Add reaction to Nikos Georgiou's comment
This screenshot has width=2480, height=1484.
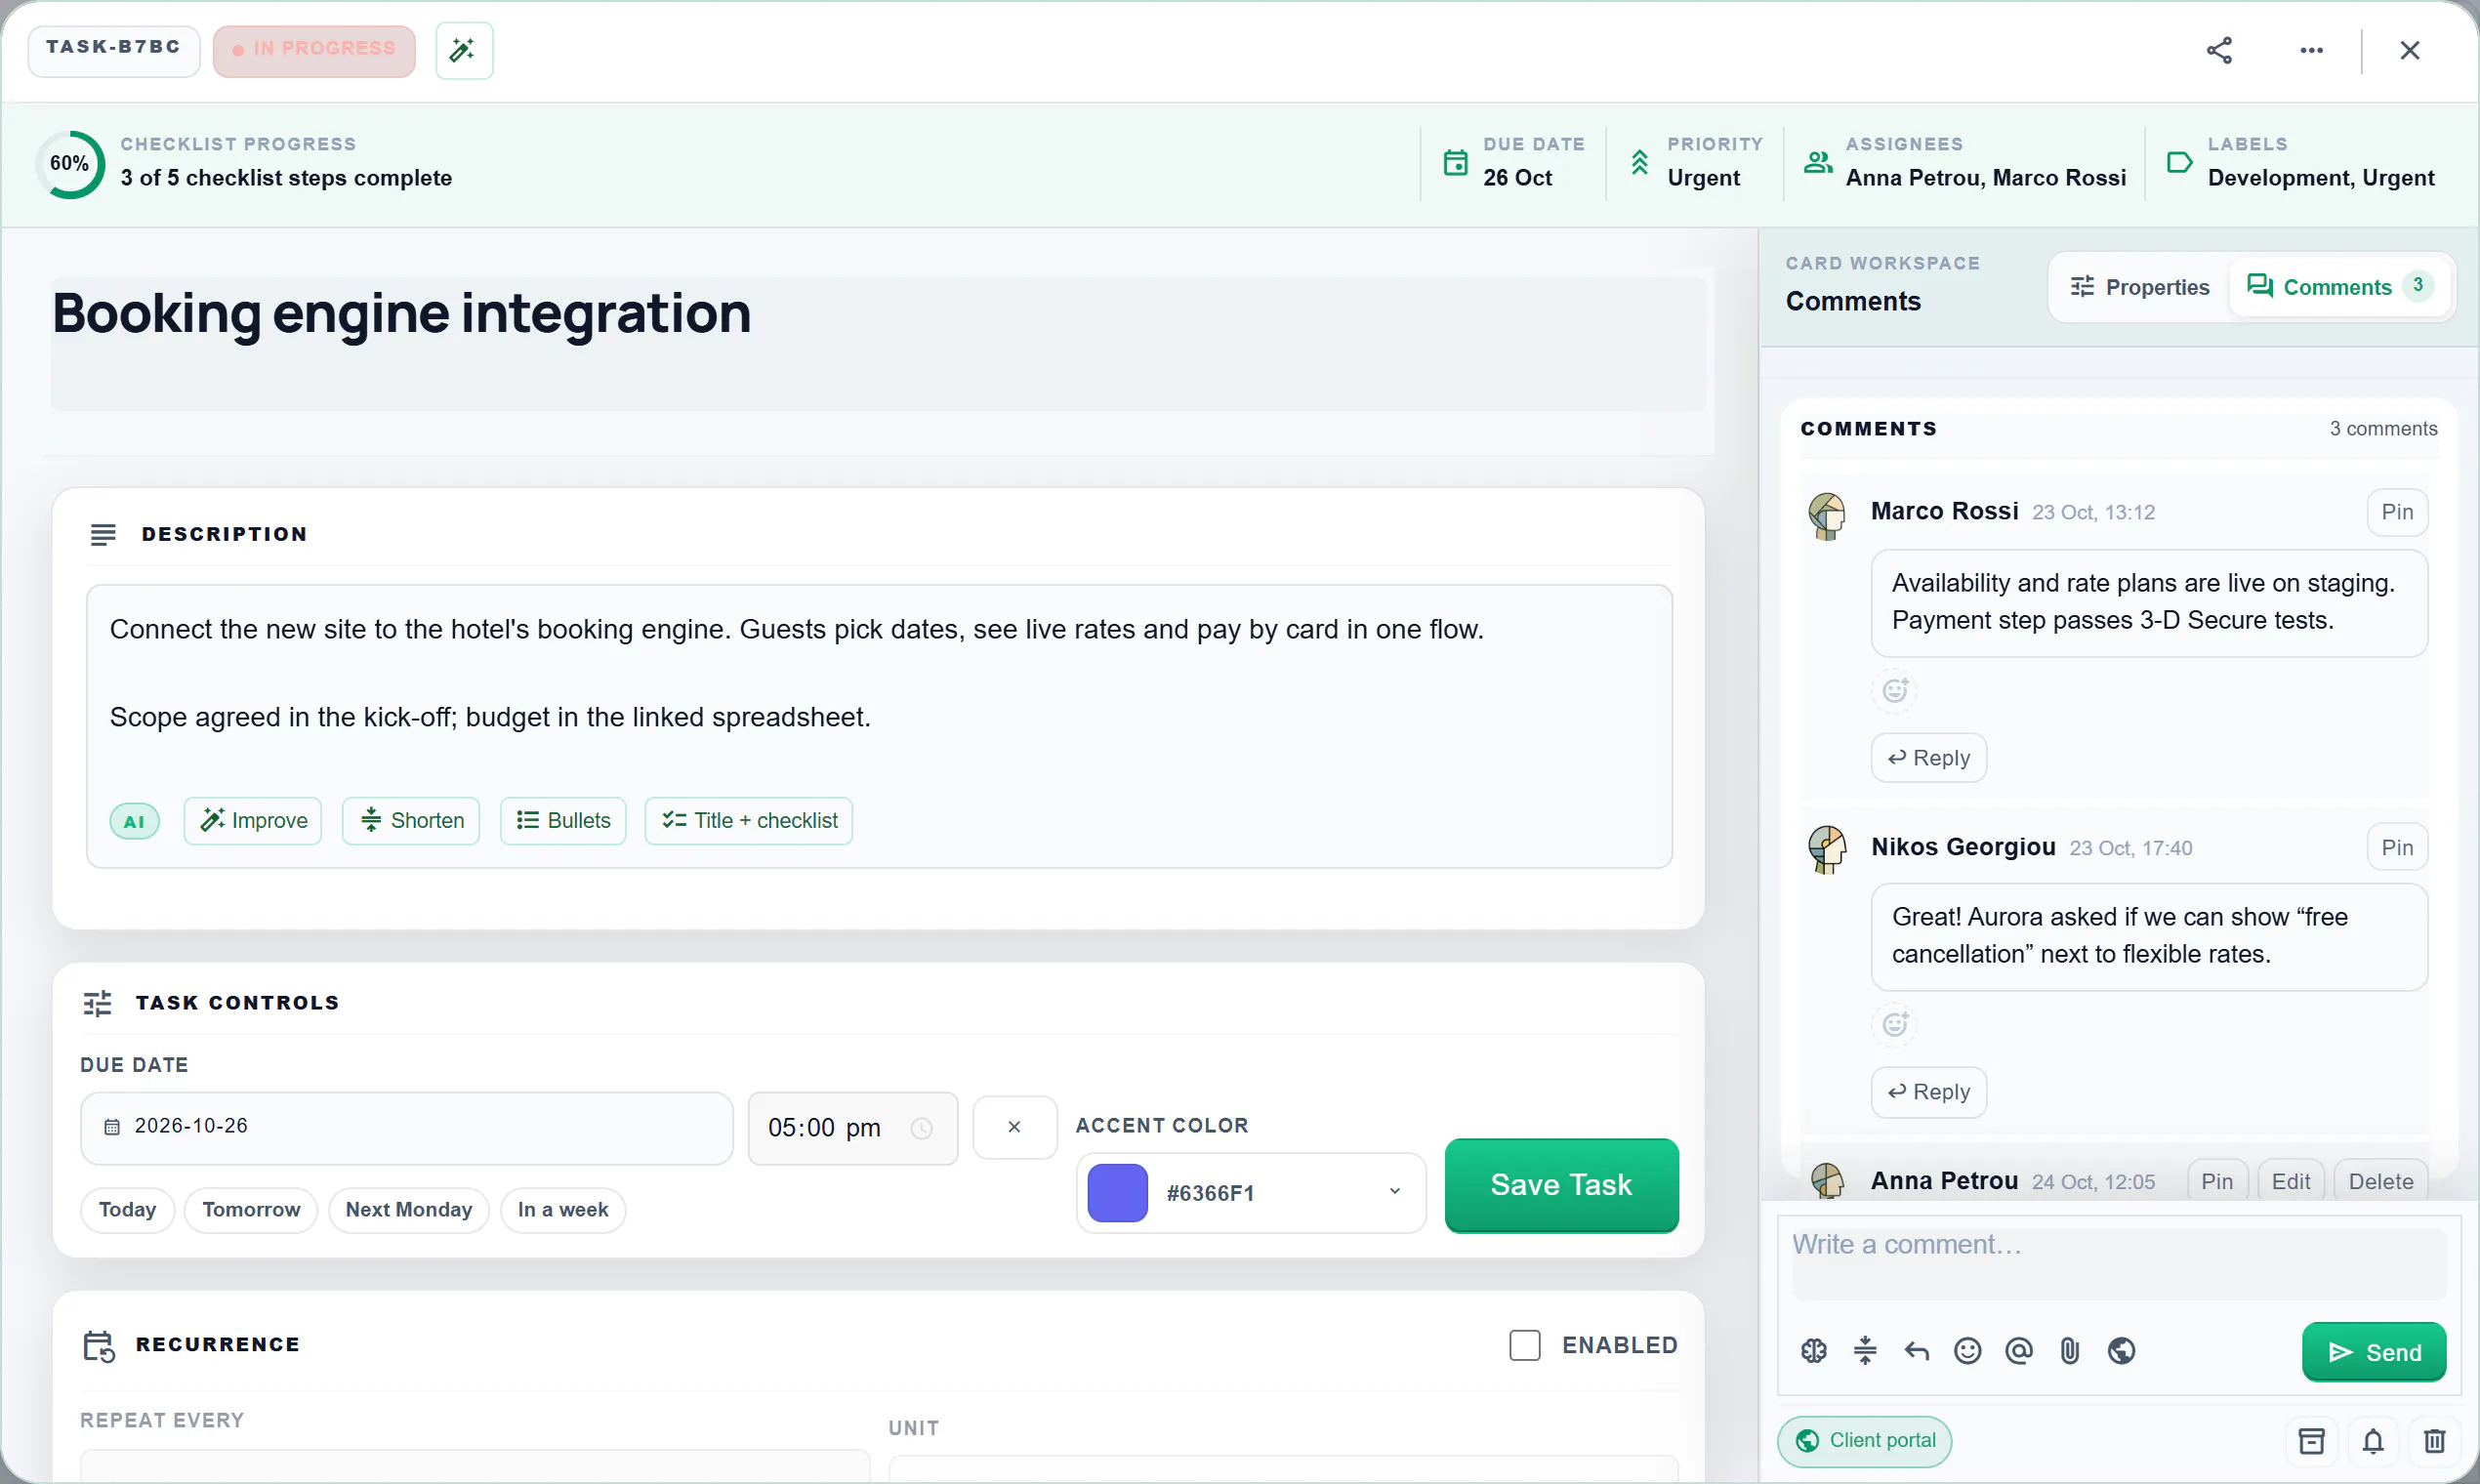point(1895,1024)
